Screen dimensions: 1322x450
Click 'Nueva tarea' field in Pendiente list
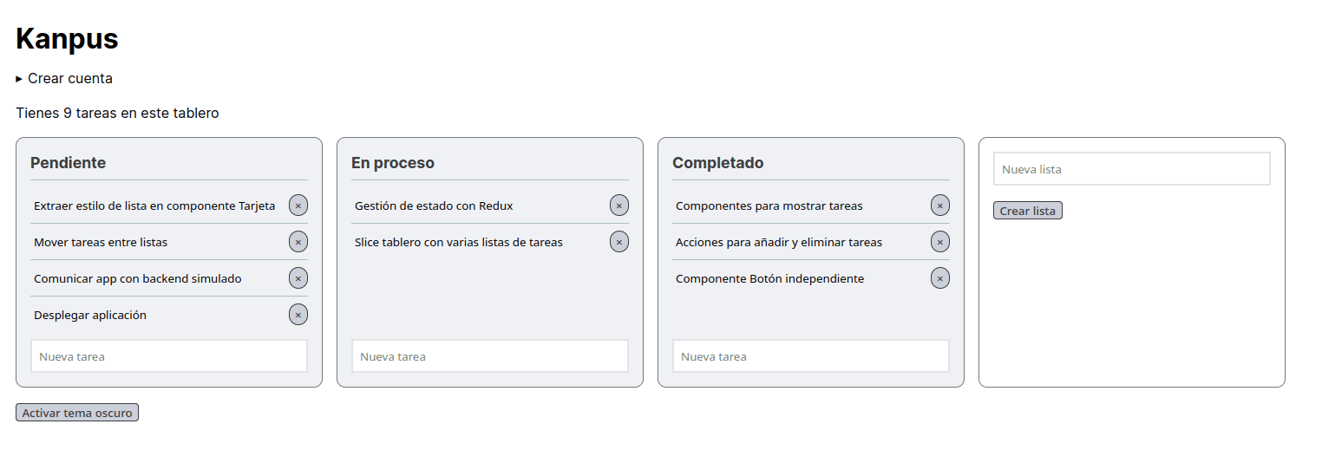pos(169,356)
